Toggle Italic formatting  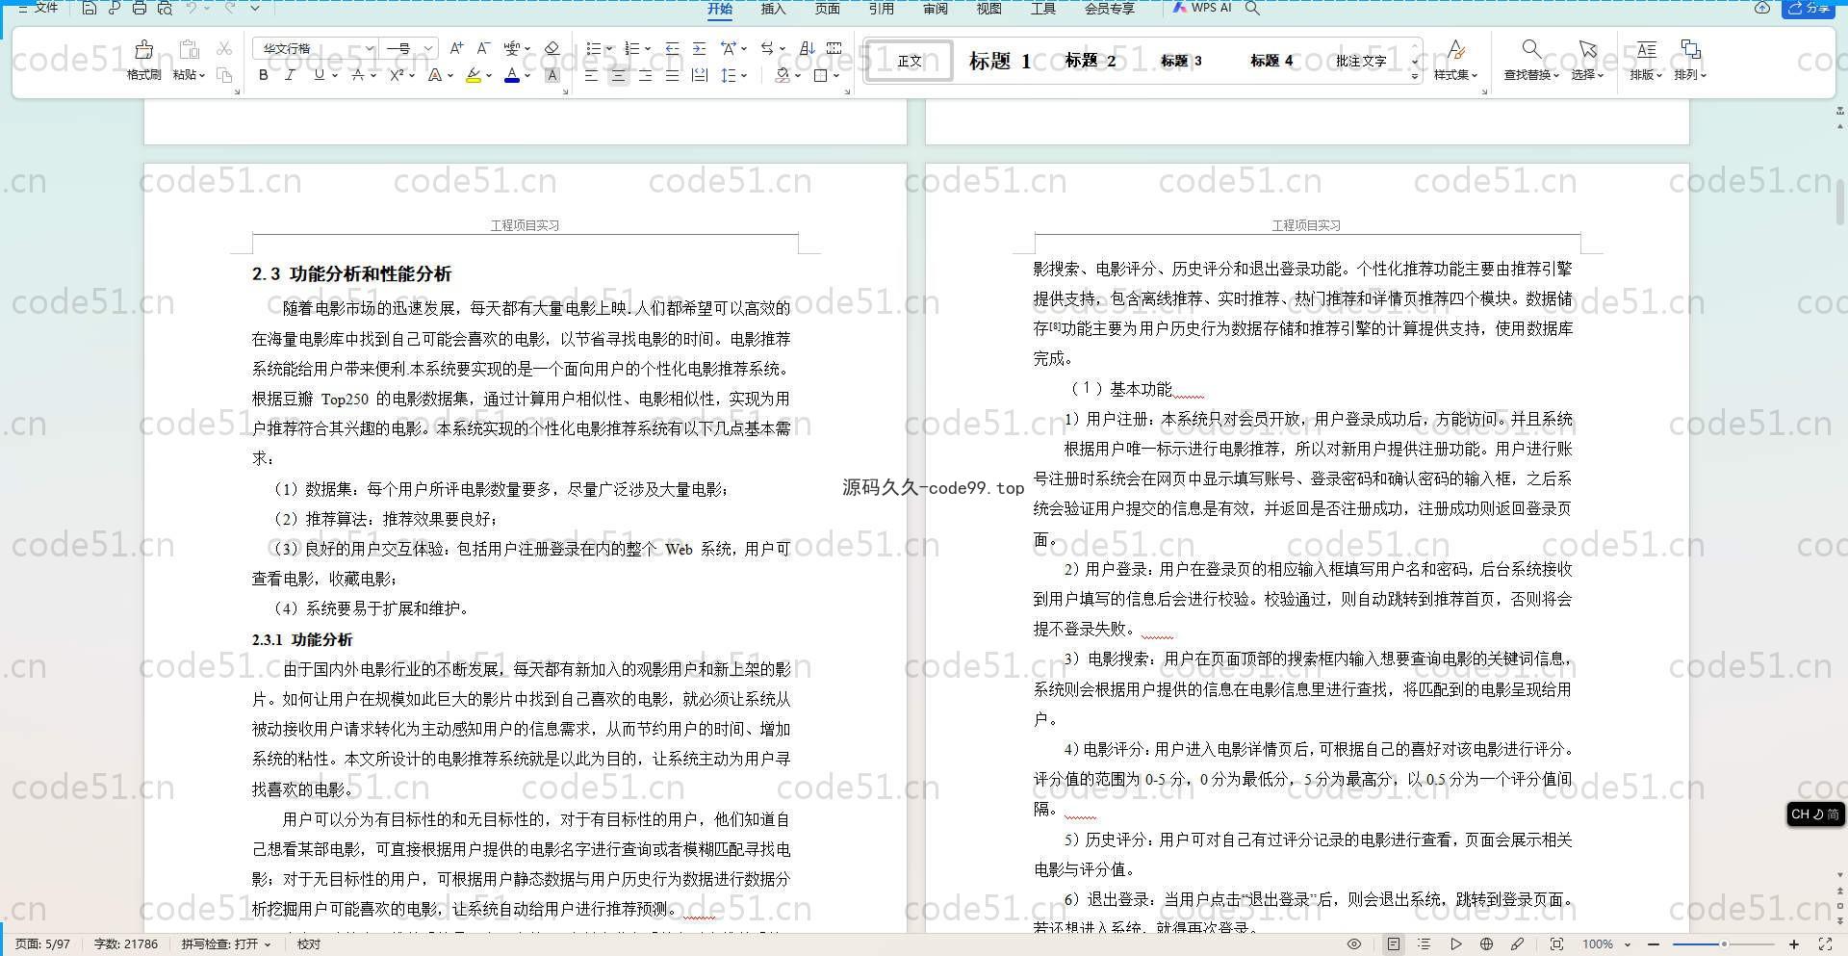tap(290, 75)
